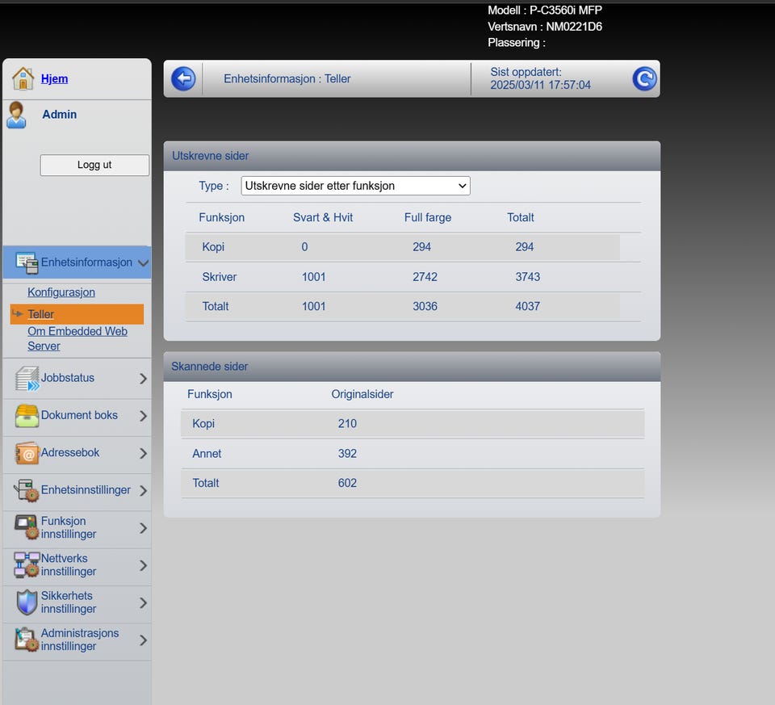Click the Full farge column header
775x705 pixels.
(428, 217)
